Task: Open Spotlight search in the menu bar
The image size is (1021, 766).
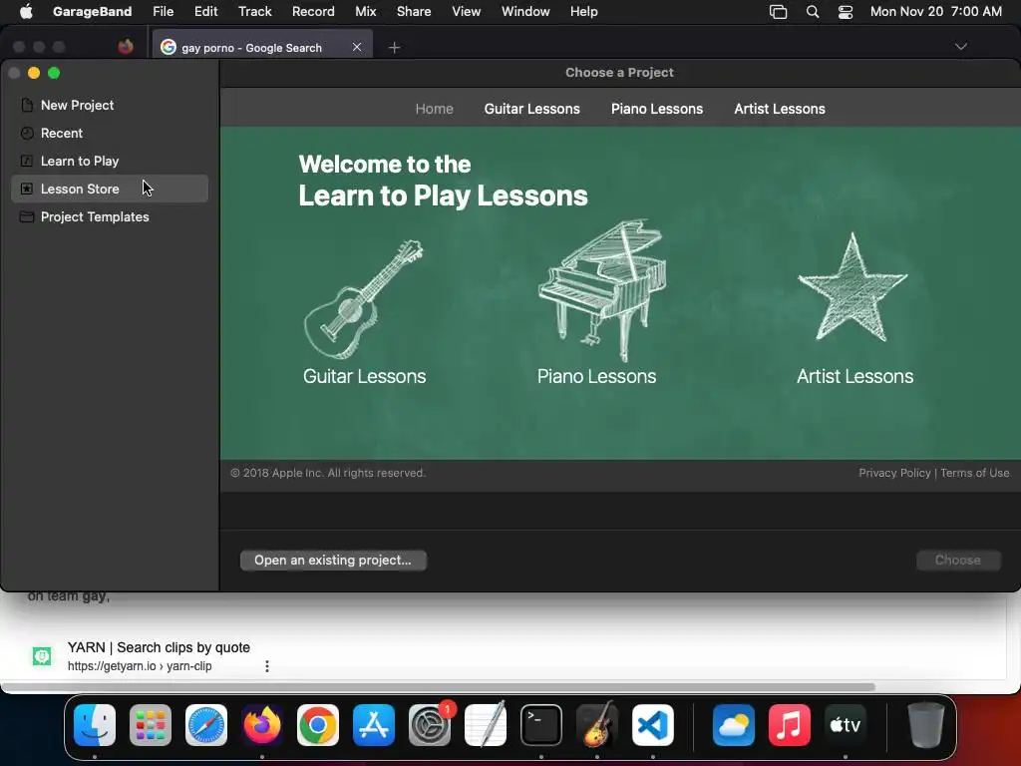Action: click(x=812, y=12)
